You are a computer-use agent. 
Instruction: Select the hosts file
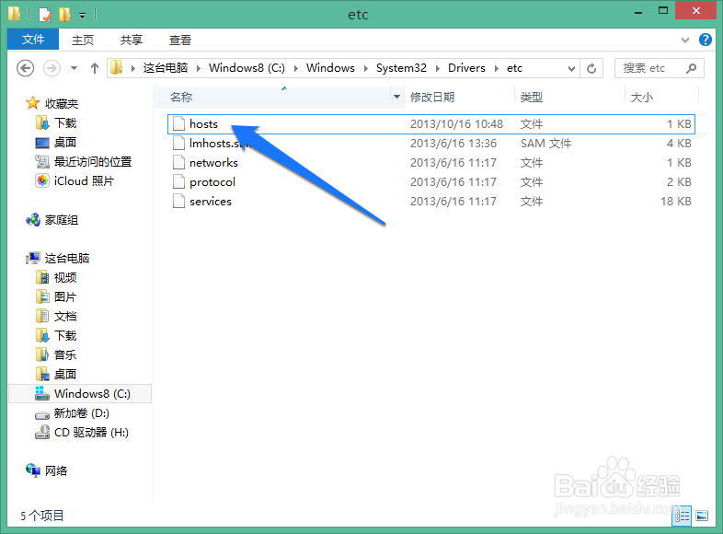(431, 124)
